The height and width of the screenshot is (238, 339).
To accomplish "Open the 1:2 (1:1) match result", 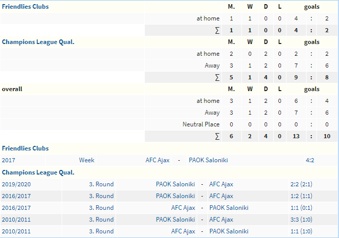I will coord(302,196).
